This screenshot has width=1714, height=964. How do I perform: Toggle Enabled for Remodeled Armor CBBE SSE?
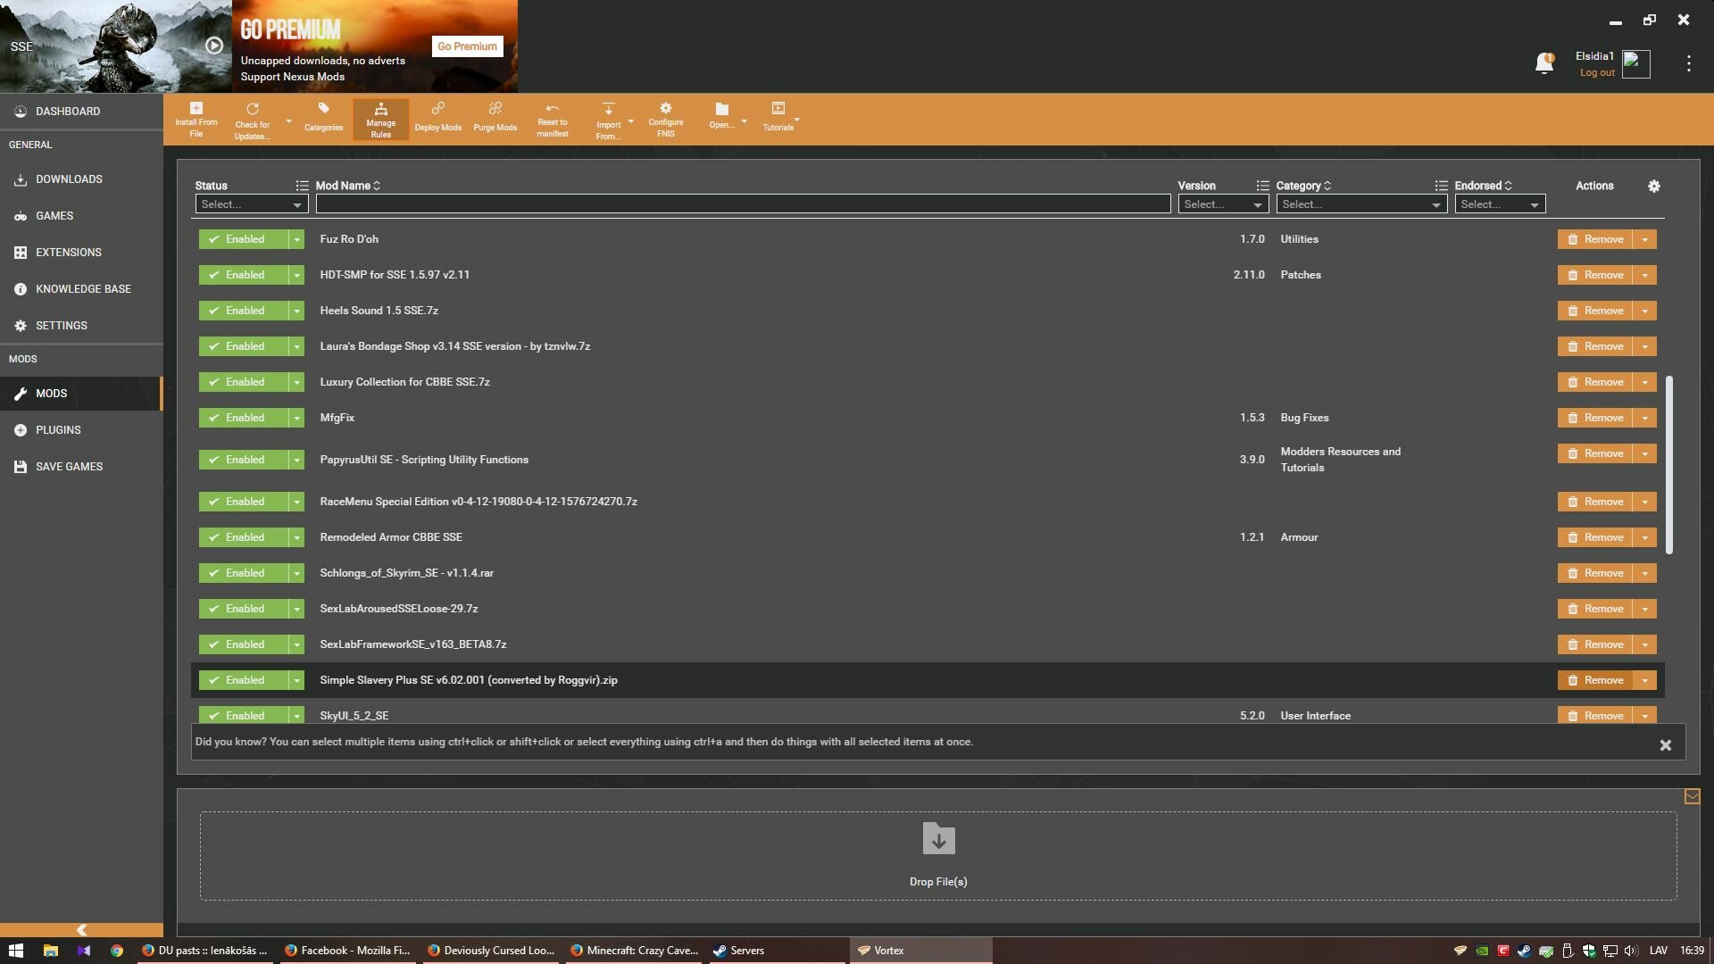pos(243,537)
